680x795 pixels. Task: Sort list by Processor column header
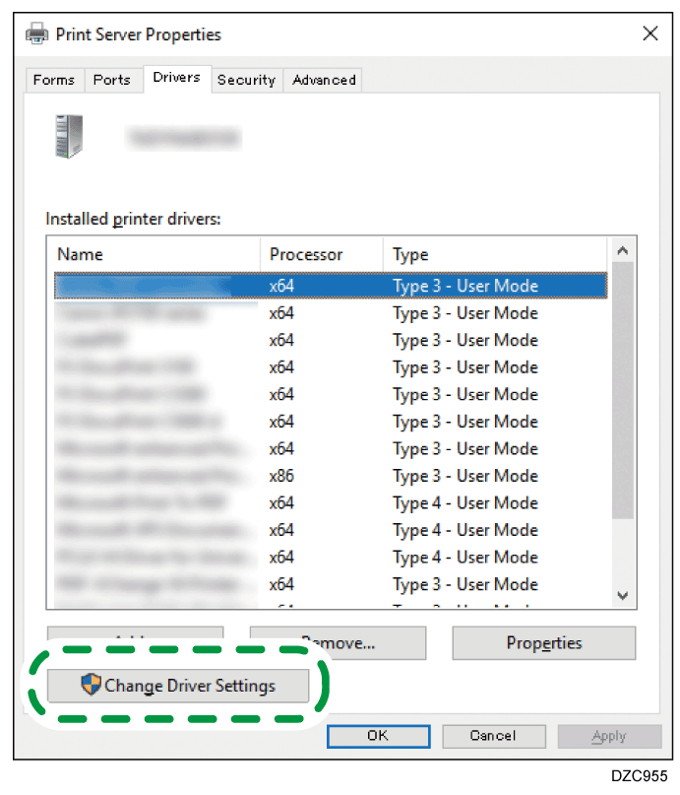[320, 254]
